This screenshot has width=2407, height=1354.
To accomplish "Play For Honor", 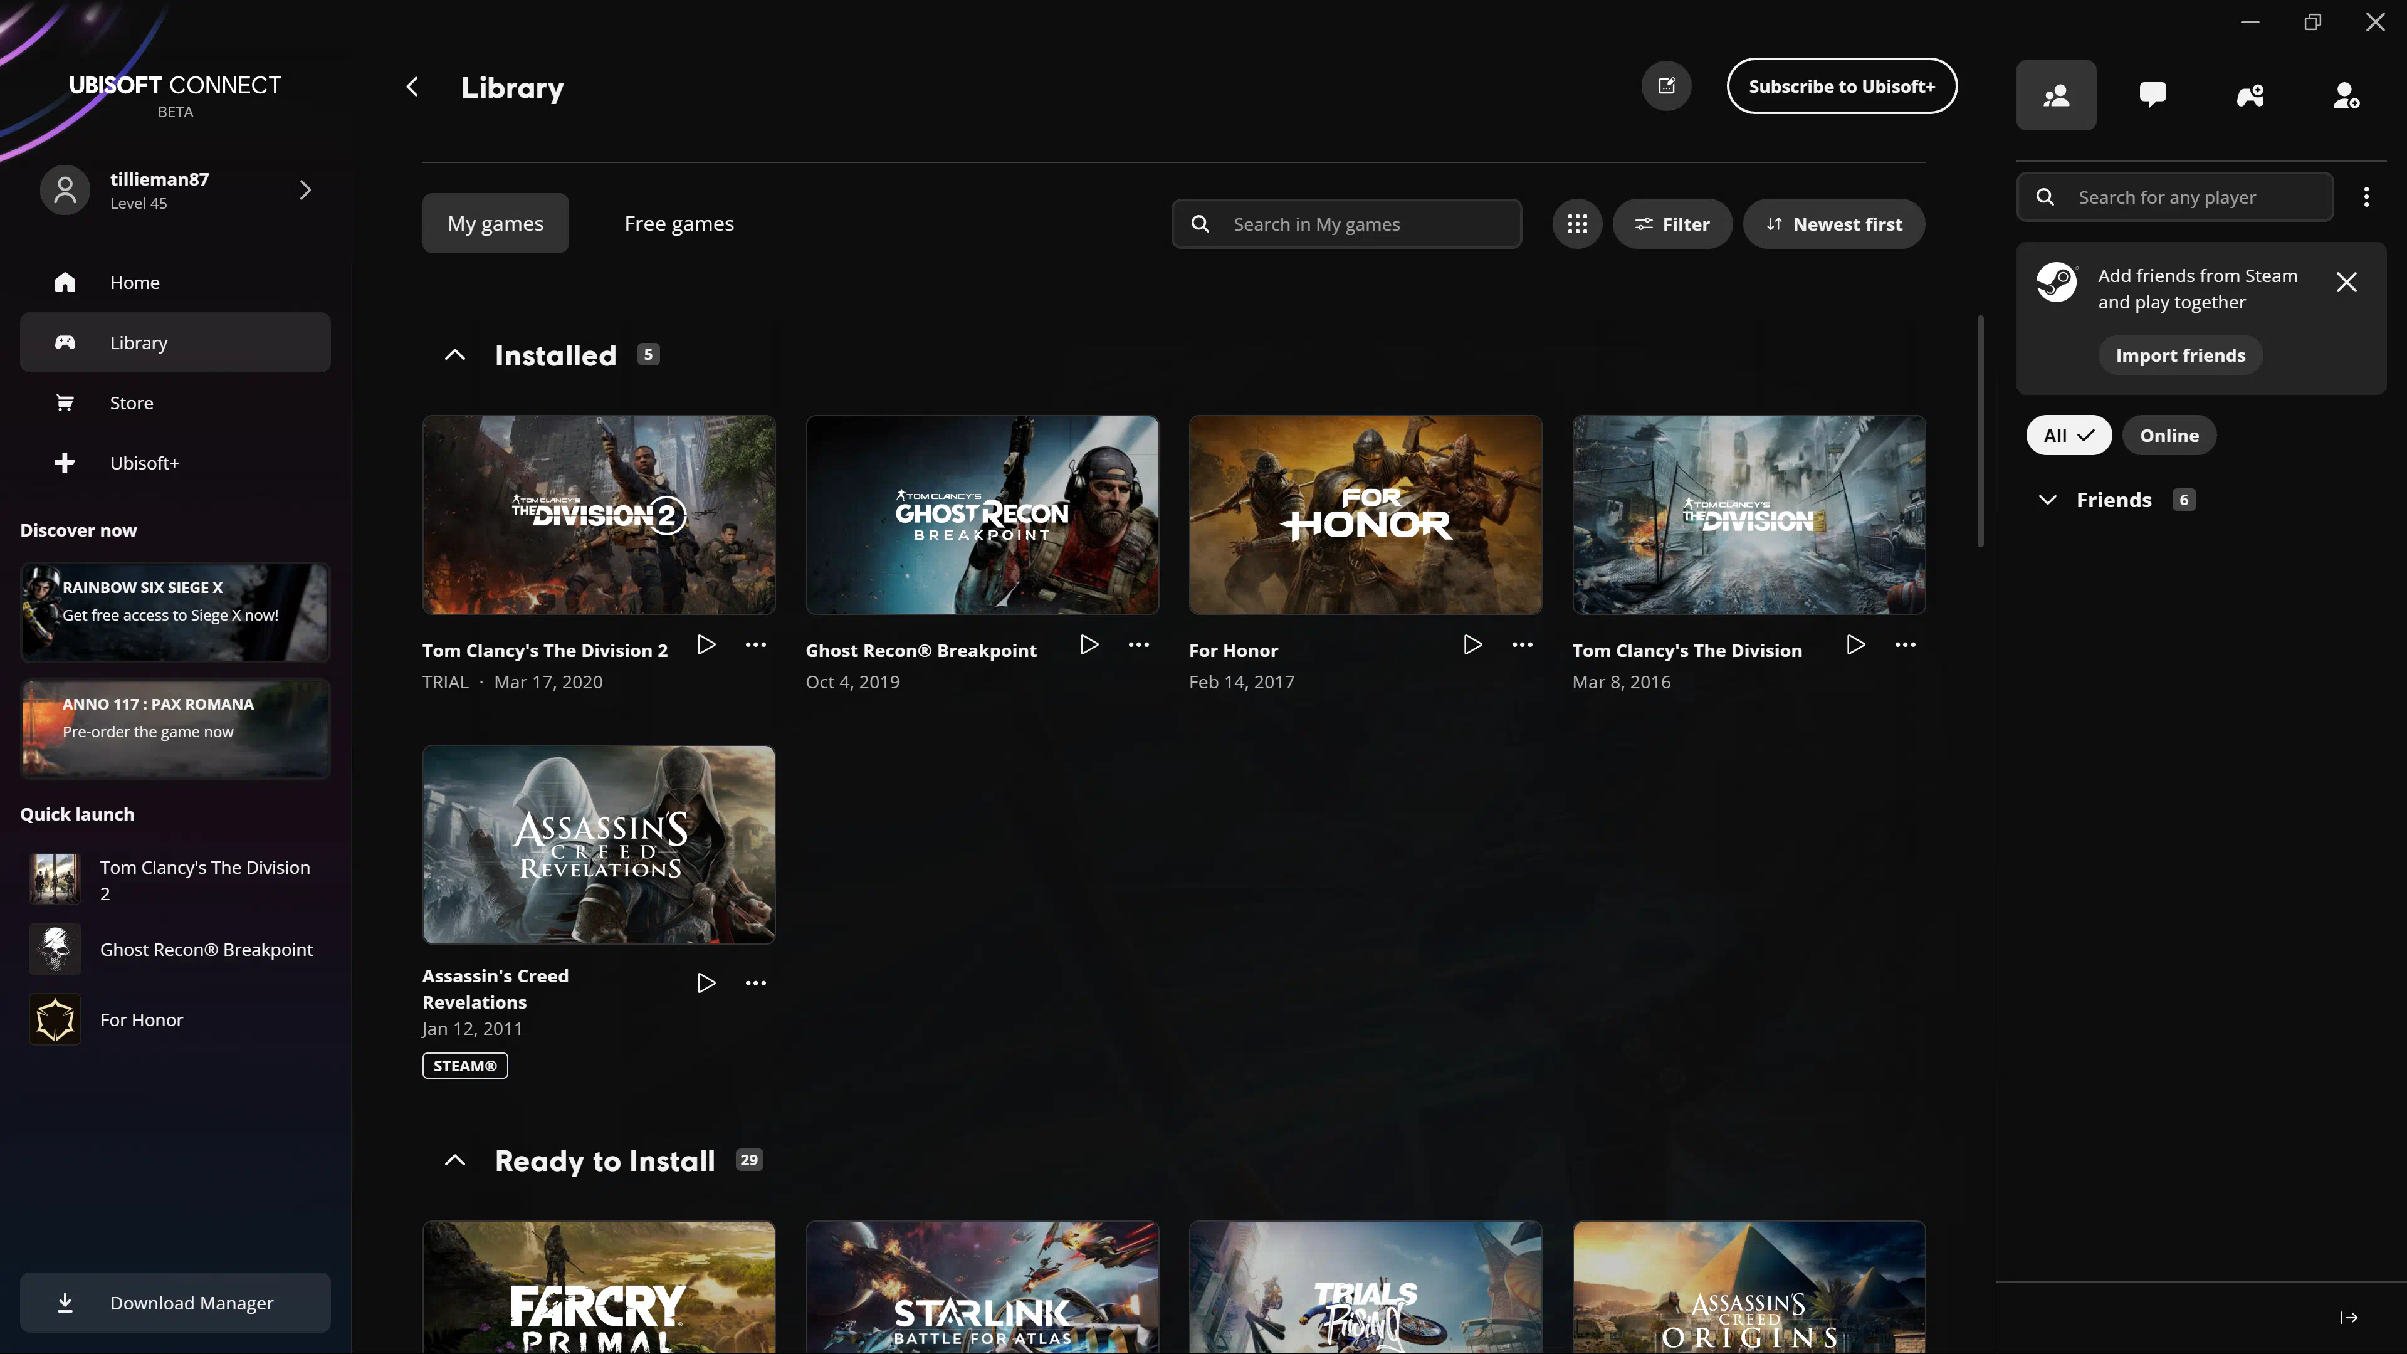I will 1472,645.
